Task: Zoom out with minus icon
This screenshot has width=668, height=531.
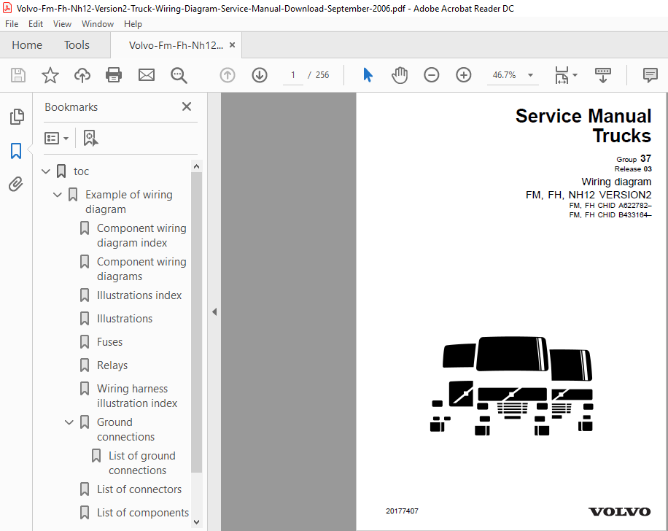Action: click(x=431, y=75)
